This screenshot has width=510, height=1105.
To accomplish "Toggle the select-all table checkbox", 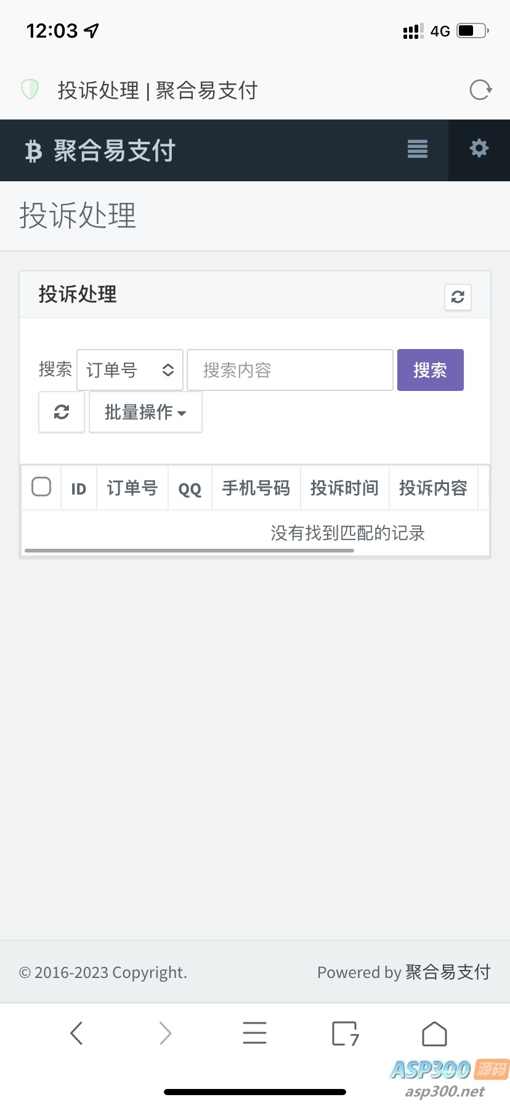I will (x=41, y=487).
